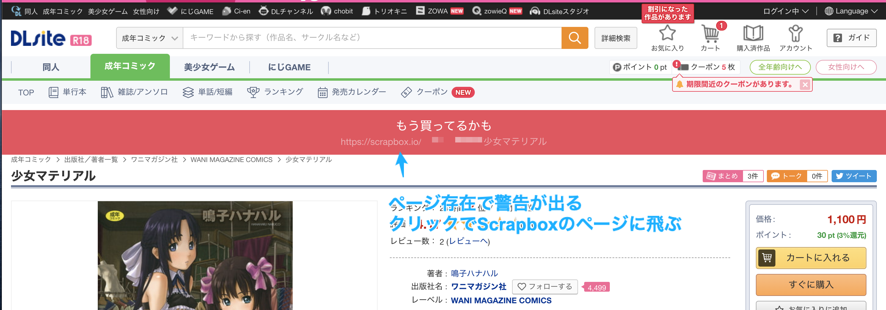Open the 発売カレンダー page
The width and height of the screenshot is (886, 310).
click(x=352, y=92)
